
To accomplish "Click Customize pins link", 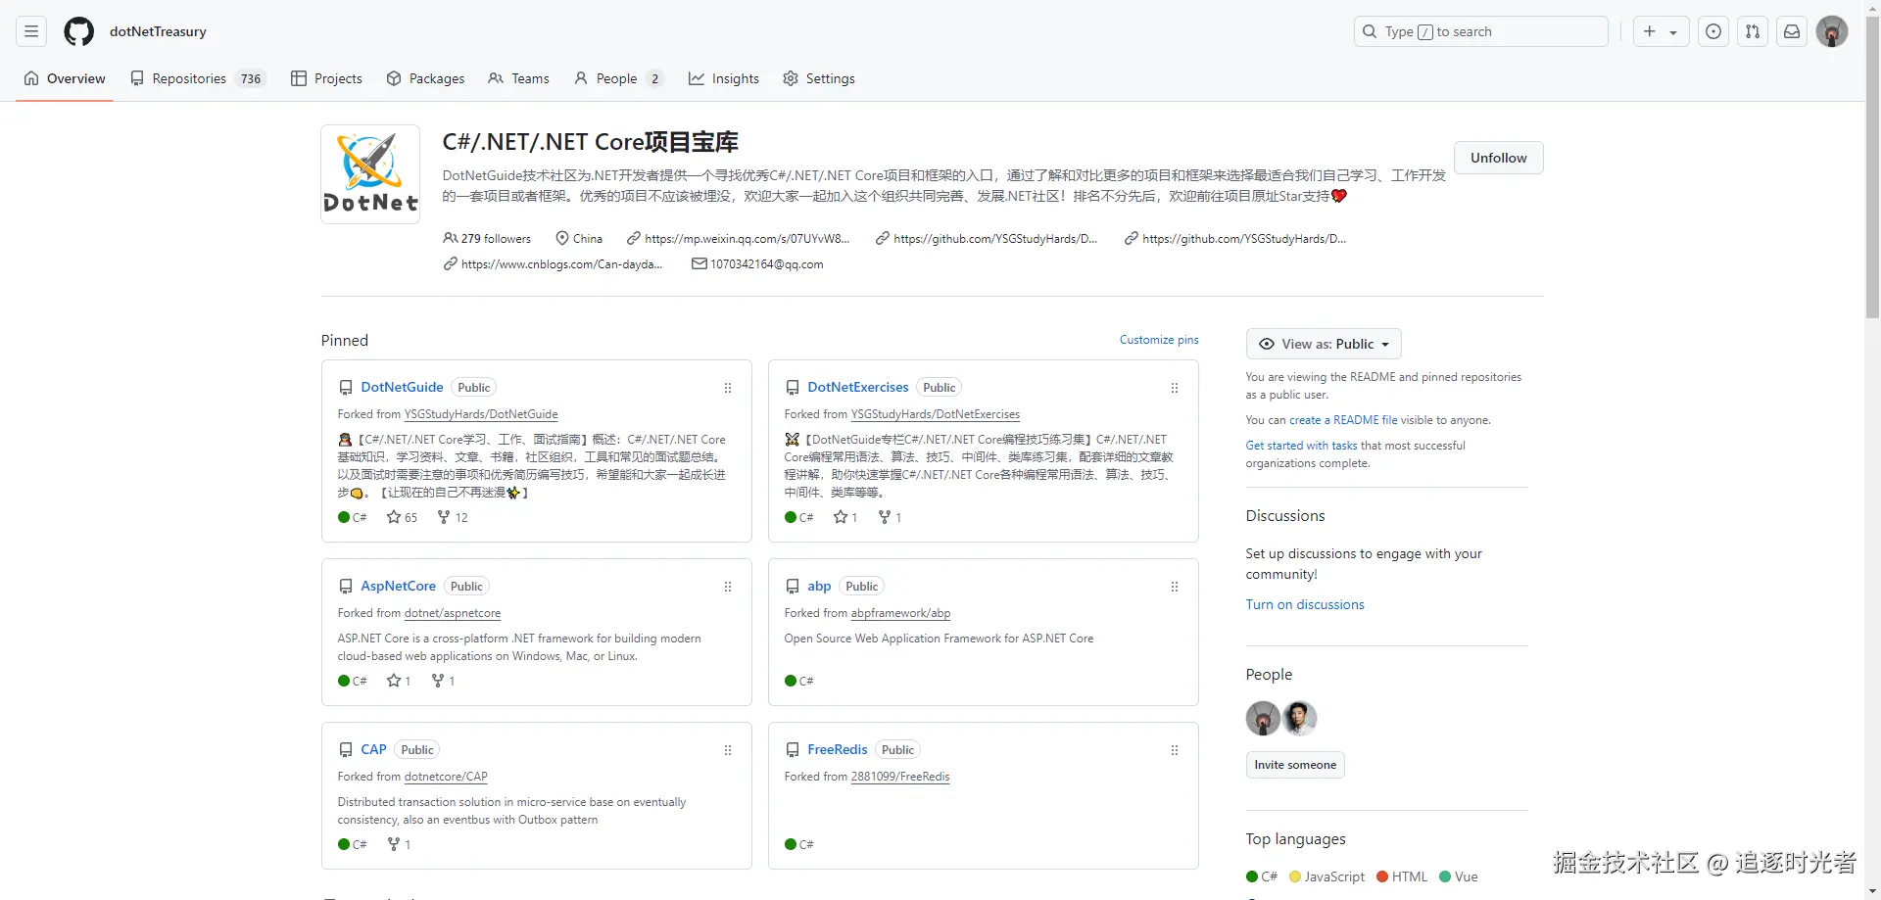I will click(x=1159, y=340).
